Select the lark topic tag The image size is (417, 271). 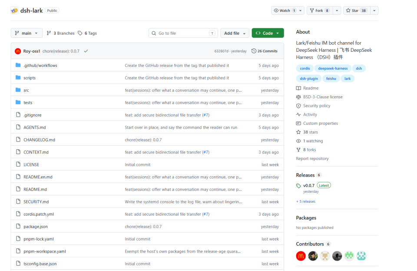click(x=347, y=79)
